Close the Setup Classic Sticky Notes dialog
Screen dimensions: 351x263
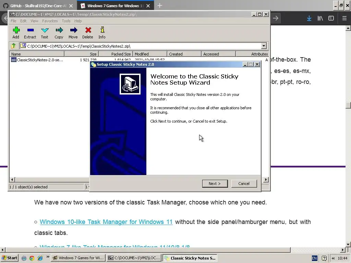[x=257, y=64]
